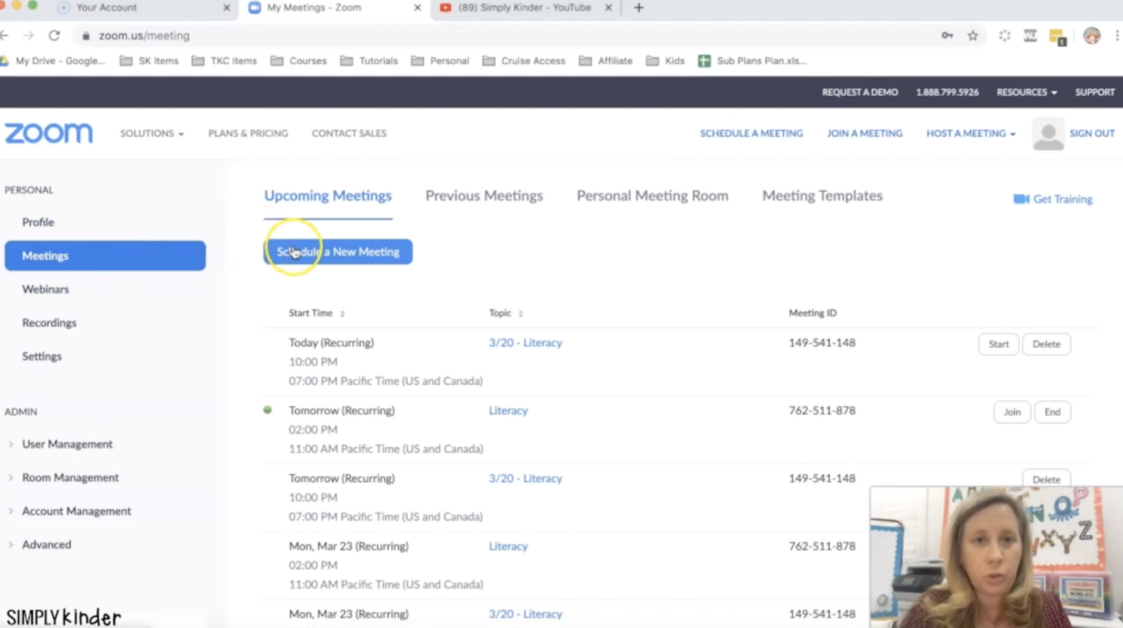Switch to Previous Meetings tab
The image size is (1123, 628).
tap(484, 196)
